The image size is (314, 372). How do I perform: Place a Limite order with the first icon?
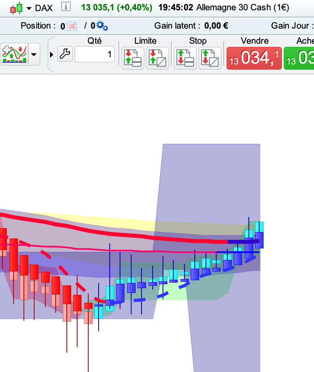tap(133, 58)
